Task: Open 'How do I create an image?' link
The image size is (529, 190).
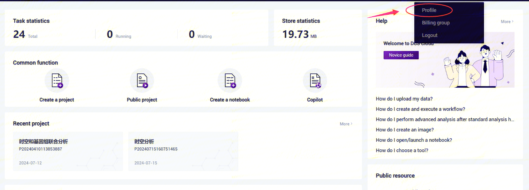Action: [x=405, y=130]
